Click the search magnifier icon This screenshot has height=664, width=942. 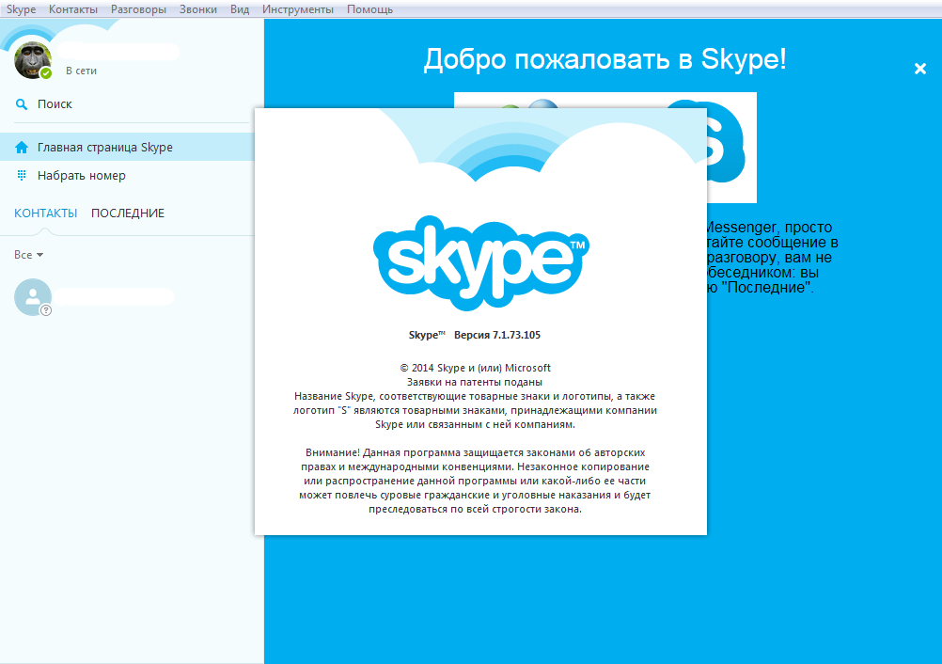(x=22, y=104)
